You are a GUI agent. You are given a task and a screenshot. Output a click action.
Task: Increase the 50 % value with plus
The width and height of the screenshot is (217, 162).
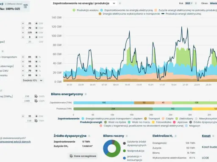pyautogui.click(x=36, y=62)
